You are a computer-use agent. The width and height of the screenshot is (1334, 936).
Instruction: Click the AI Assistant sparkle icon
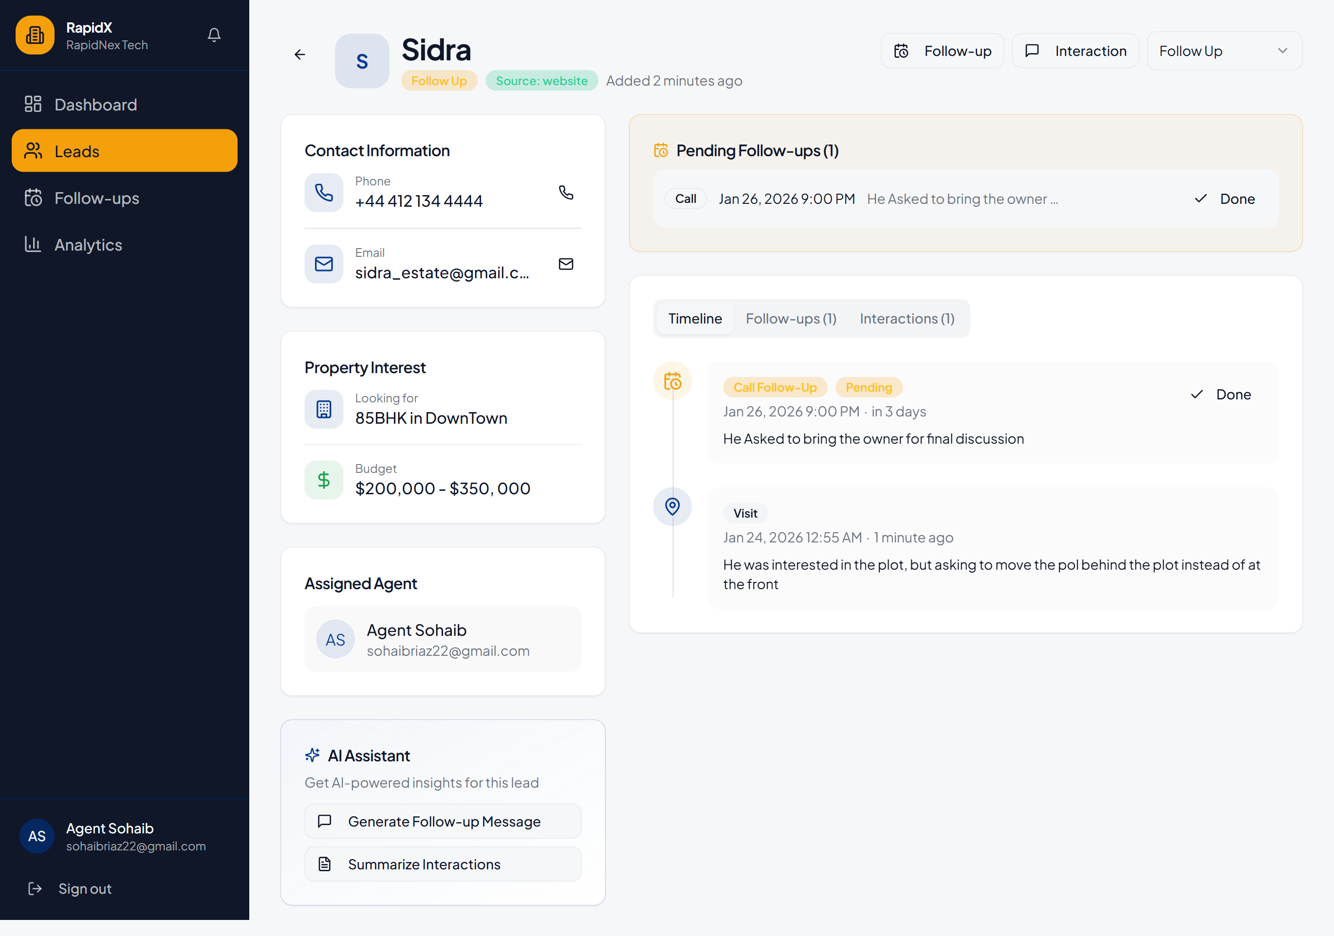pyautogui.click(x=313, y=755)
